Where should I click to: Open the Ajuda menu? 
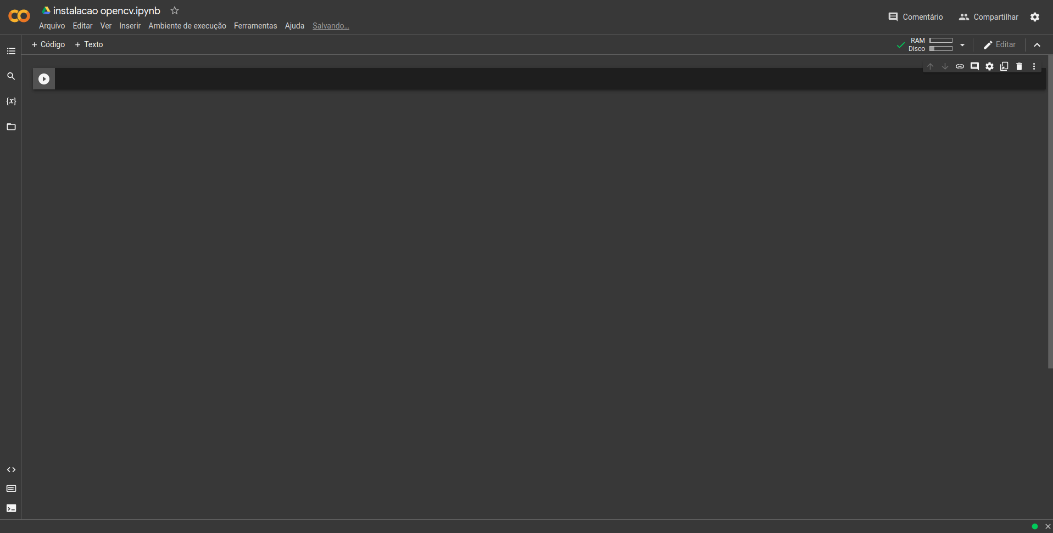tap(294, 26)
